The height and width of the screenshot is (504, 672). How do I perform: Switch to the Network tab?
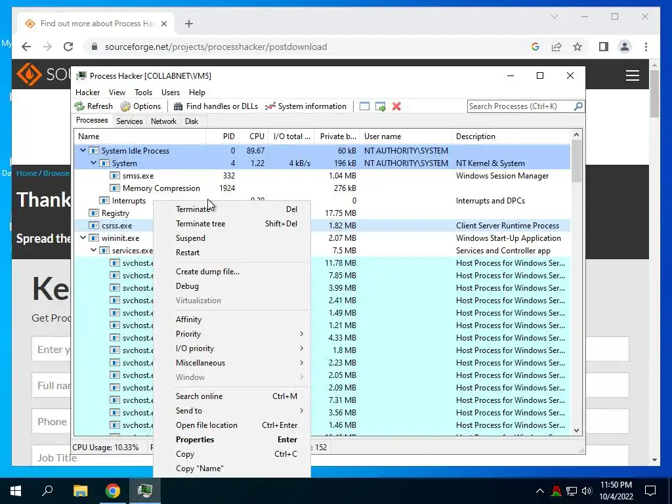tap(163, 121)
